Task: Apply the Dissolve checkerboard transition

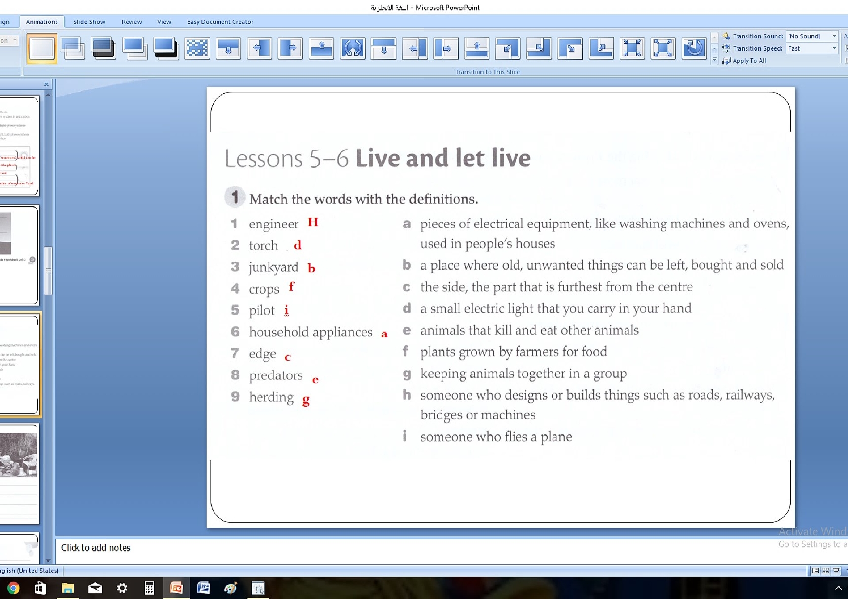Action: pos(197,48)
